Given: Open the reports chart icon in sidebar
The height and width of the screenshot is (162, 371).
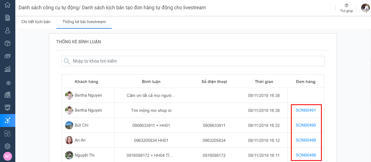Looking at the screenshot, I should coord(8,69).
